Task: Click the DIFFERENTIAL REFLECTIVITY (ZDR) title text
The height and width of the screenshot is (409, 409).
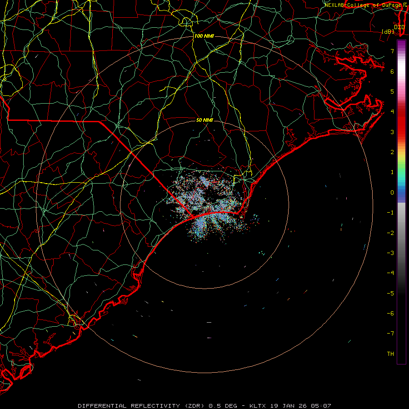Action: click(x=141, y=406)
